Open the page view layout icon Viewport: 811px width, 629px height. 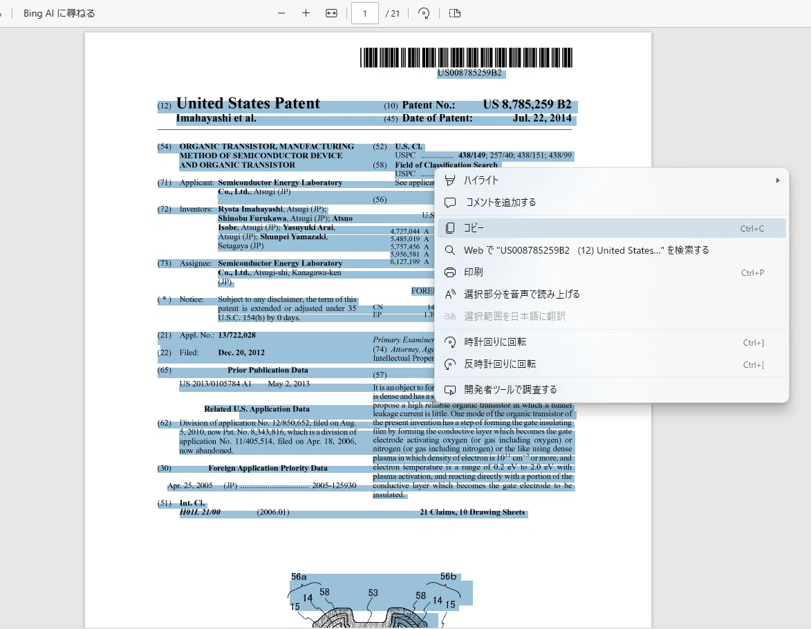[x=455, y=13]
